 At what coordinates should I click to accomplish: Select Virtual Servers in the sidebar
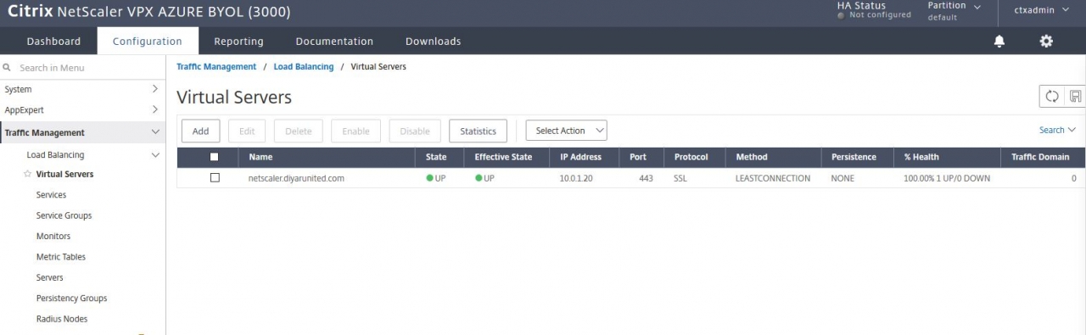click(64, 174)
